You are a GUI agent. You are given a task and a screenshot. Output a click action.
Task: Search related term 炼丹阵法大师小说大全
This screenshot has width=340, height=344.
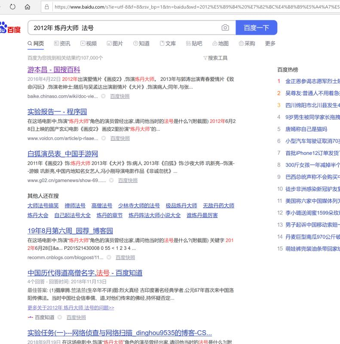pyautogui.click(x=155, y=215)
